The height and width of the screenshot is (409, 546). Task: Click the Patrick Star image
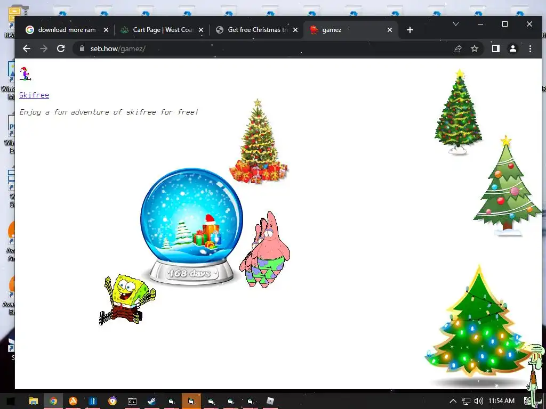(x=264, y=250)
